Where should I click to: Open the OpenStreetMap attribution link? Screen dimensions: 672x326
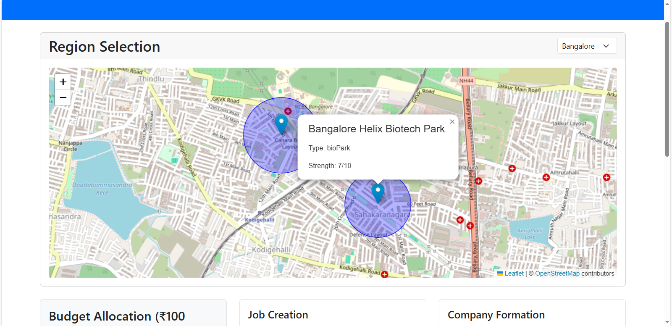click(557, 273)
